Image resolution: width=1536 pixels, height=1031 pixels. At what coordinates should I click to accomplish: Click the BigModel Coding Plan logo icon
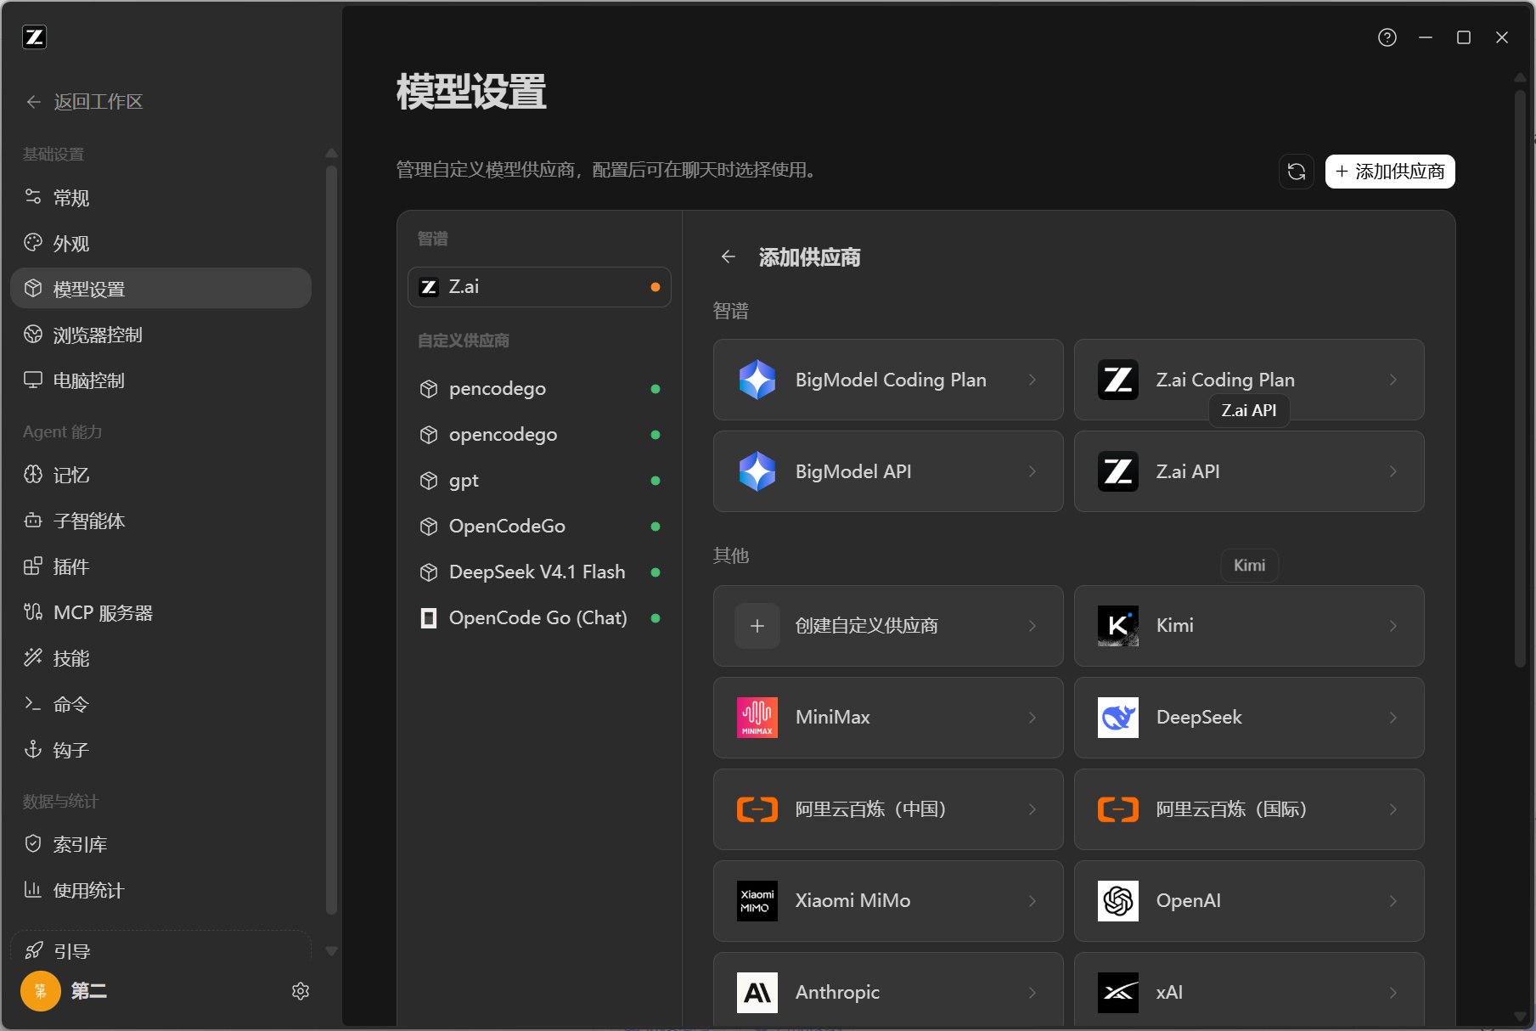(x=757, y=380)
